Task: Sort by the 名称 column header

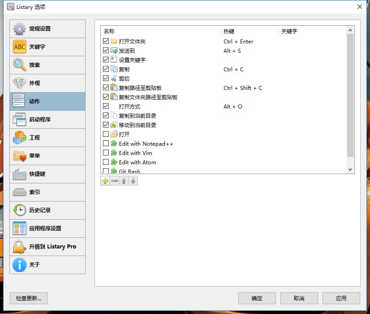Action: click(x=161, y=31)
